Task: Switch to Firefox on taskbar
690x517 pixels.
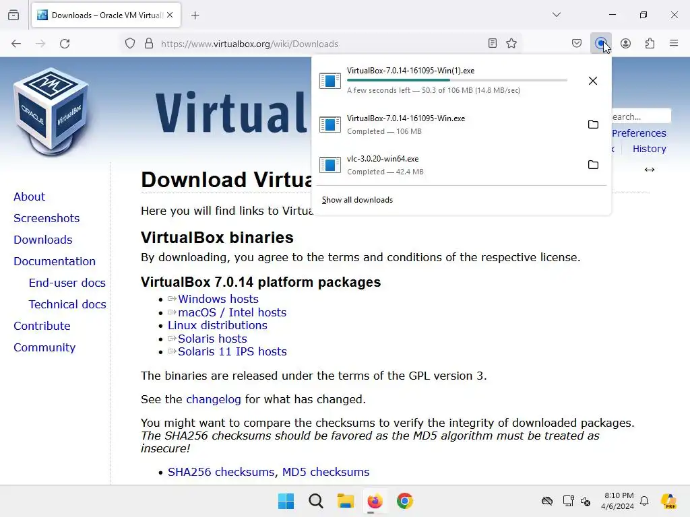Action: click(x=375, y=501)
